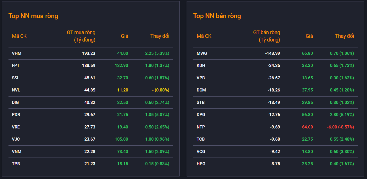Open the VJC stock entry
This screenshot has width=367, height=179.
pos(16,139)
